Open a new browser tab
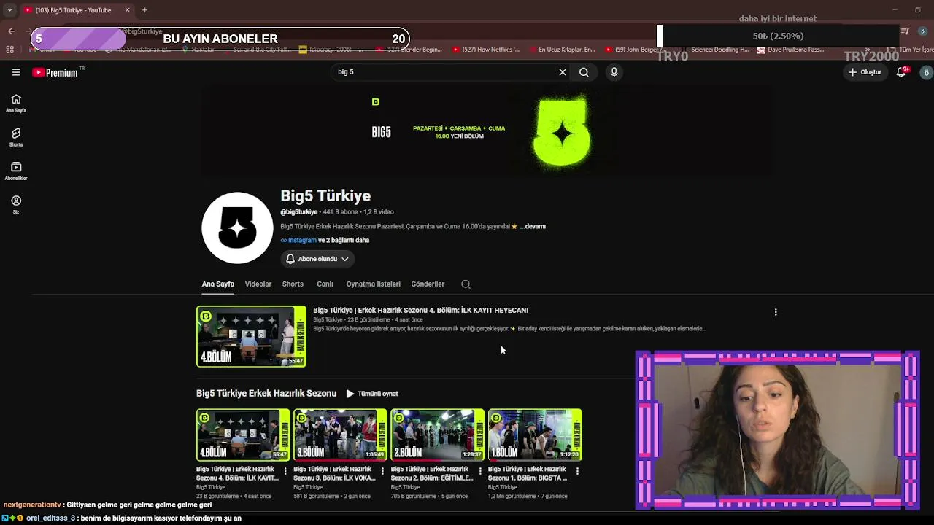934x525 pixels. coord(144,10)
